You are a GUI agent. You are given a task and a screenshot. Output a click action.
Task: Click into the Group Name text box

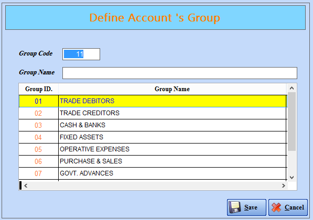[180, 73]
